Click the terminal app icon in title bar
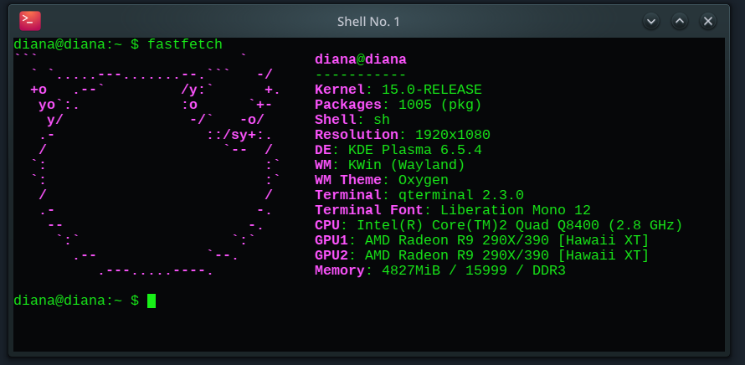Viewport: 745px width, 365px height. [x=30, y=21]
